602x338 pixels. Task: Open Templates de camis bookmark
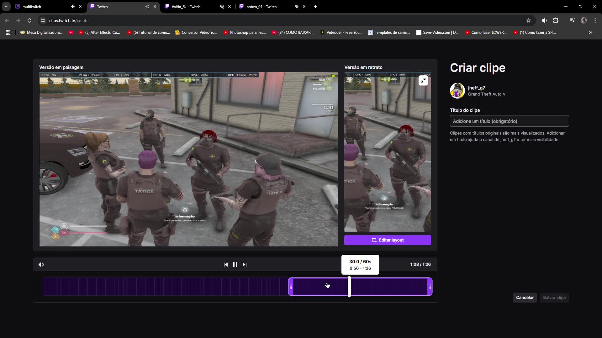pyautogui.click(x=389, y=33)
